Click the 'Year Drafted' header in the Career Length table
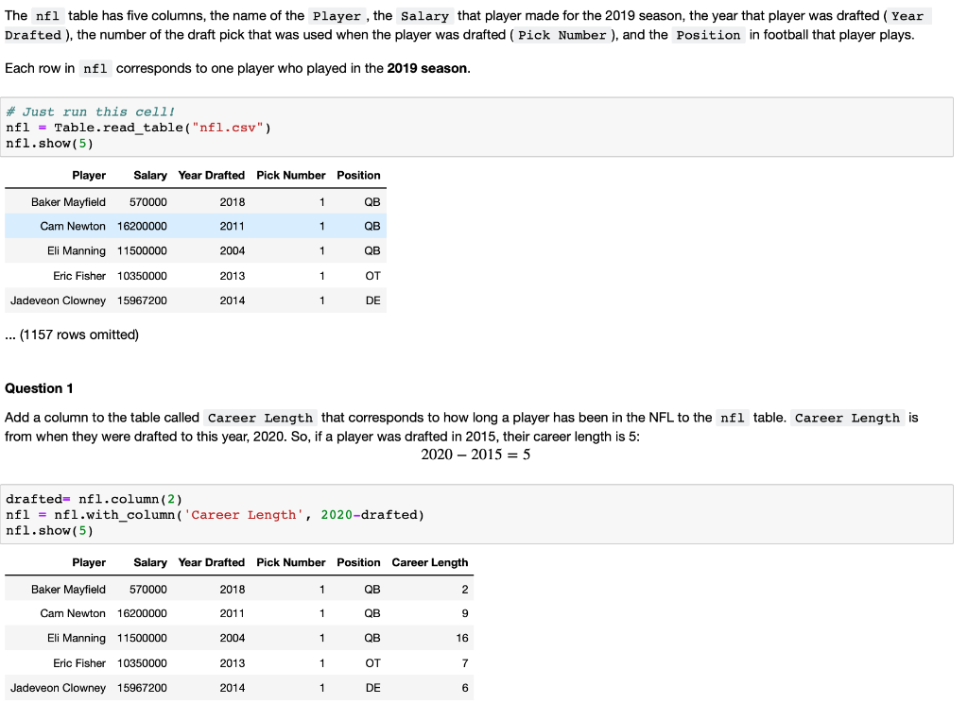Image resolution: width=968 pixels, height=704 pixels. 211,562
